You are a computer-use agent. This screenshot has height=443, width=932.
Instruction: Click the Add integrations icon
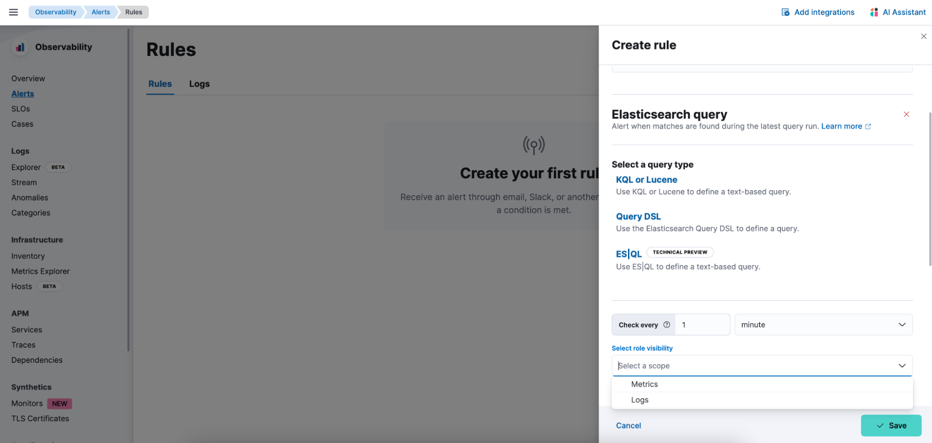(x=785, y=12)
